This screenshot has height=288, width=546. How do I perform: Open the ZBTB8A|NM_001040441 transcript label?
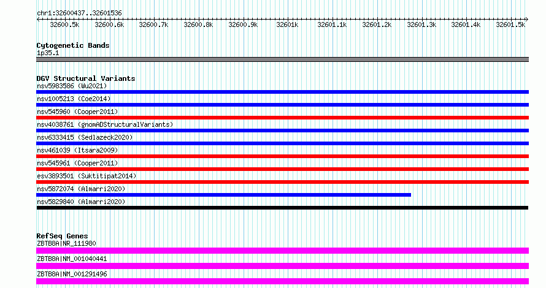pyautogui.click(x=72, y=259)
